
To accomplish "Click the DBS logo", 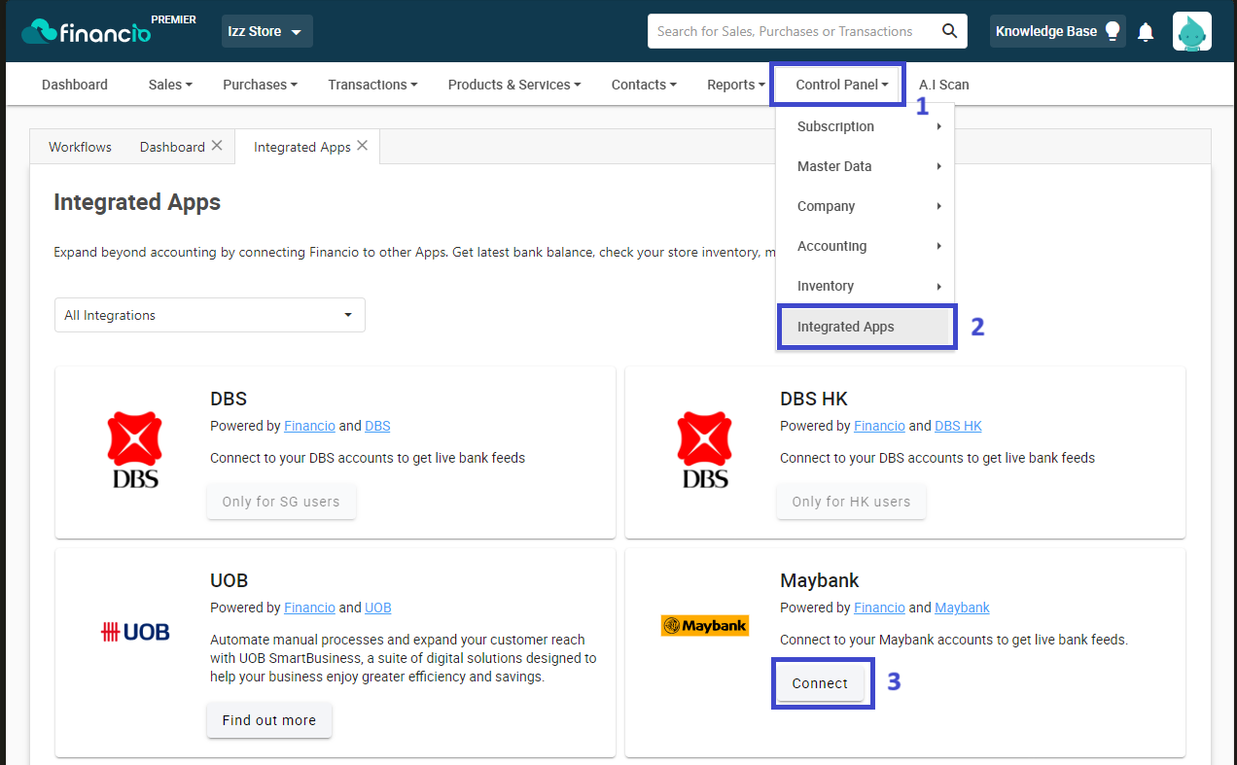I will point(135,449).
